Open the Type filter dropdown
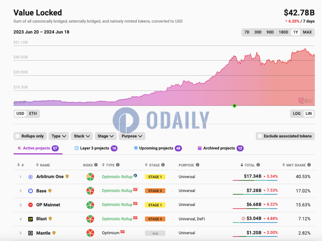The height and width of the screenshot is (241, 322). tap(59, 136)
